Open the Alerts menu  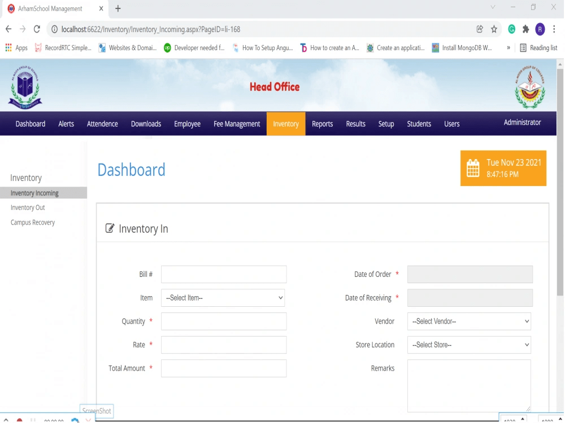(66, 124)
